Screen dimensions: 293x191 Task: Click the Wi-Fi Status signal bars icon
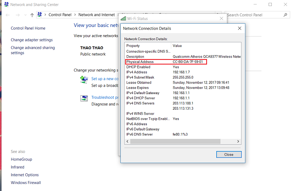pyautogui.click(x=123, y=18)
